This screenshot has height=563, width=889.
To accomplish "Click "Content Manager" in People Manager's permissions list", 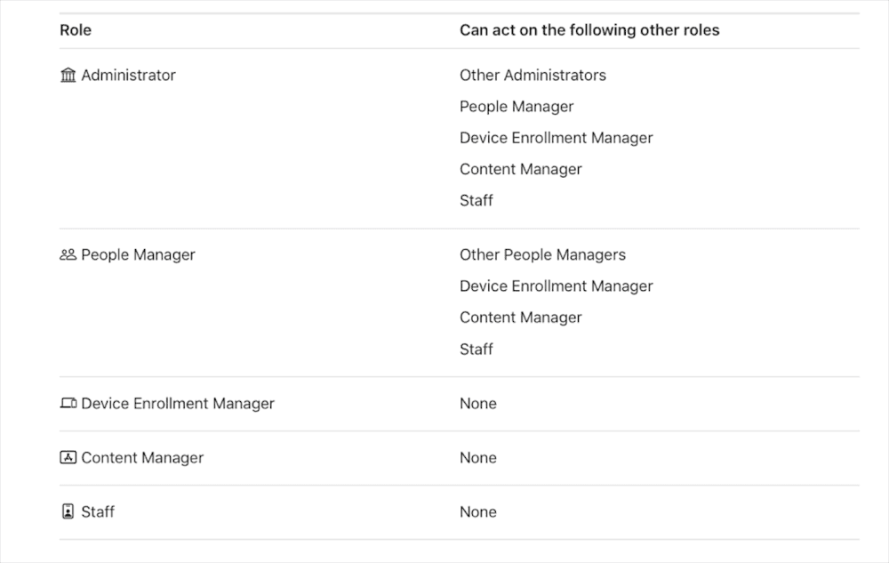I will pos(521,318).
